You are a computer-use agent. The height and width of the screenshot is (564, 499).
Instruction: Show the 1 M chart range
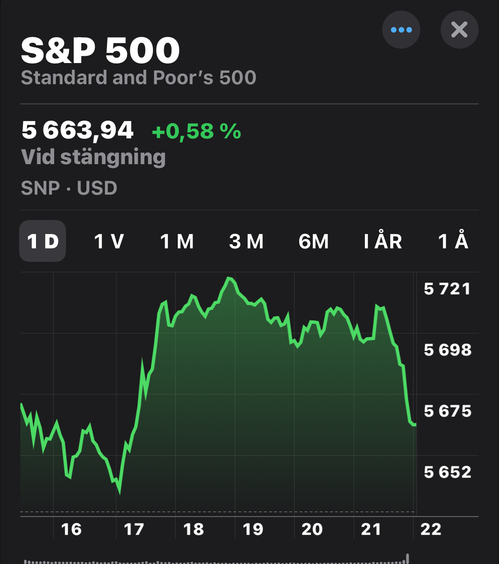pos(177,241)
